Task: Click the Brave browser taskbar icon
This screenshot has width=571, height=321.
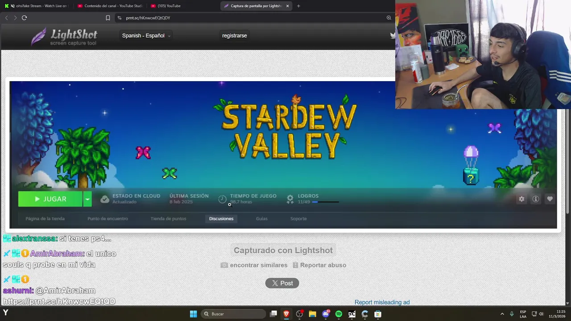Action: point(286,314)
